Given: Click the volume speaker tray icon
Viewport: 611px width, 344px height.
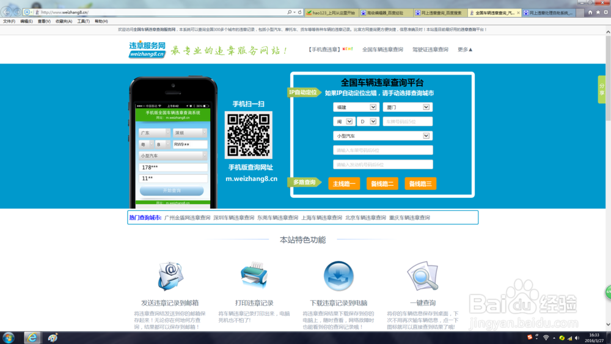Looking at the screenshot, I should [577, 338].
